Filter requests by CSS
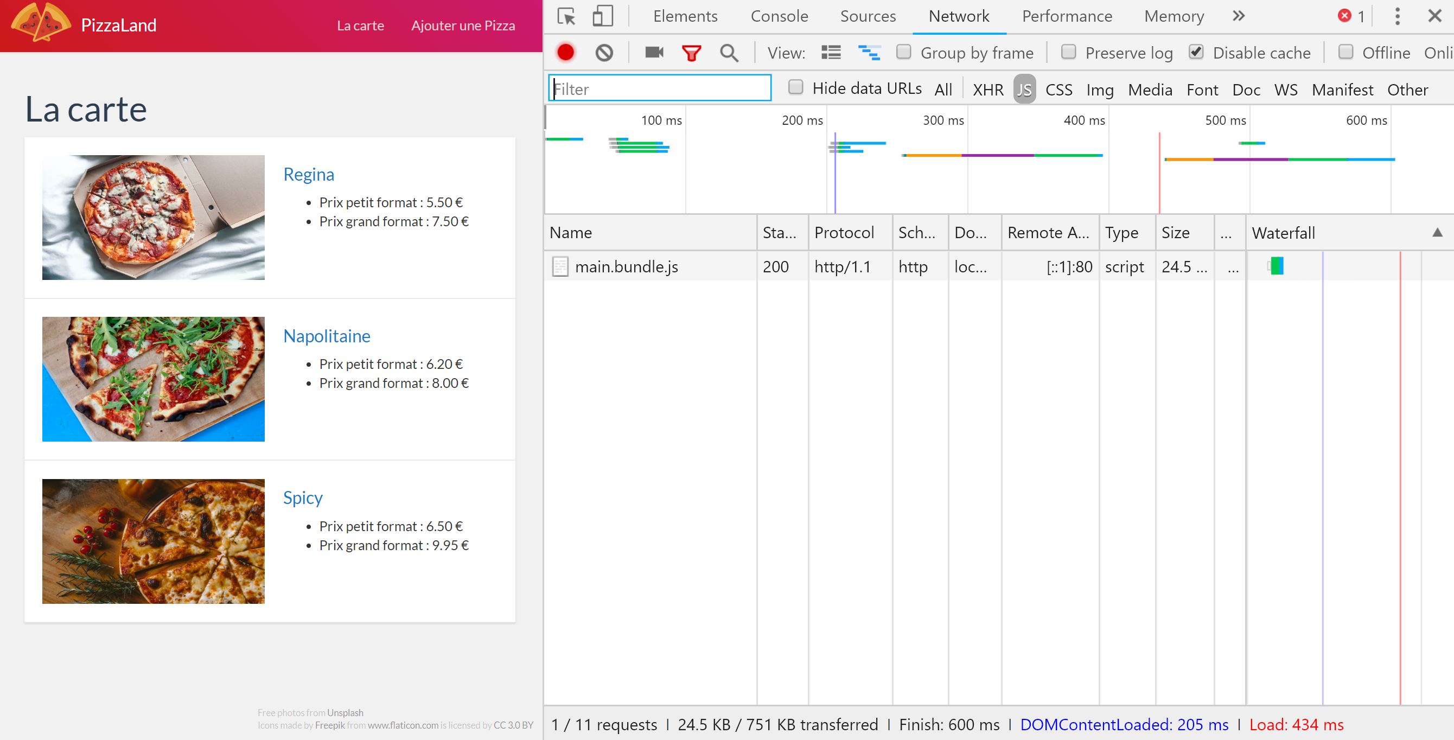 (1059, 89)
